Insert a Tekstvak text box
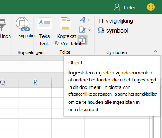The width and height of the screenshot is (162, 138). 44,32
